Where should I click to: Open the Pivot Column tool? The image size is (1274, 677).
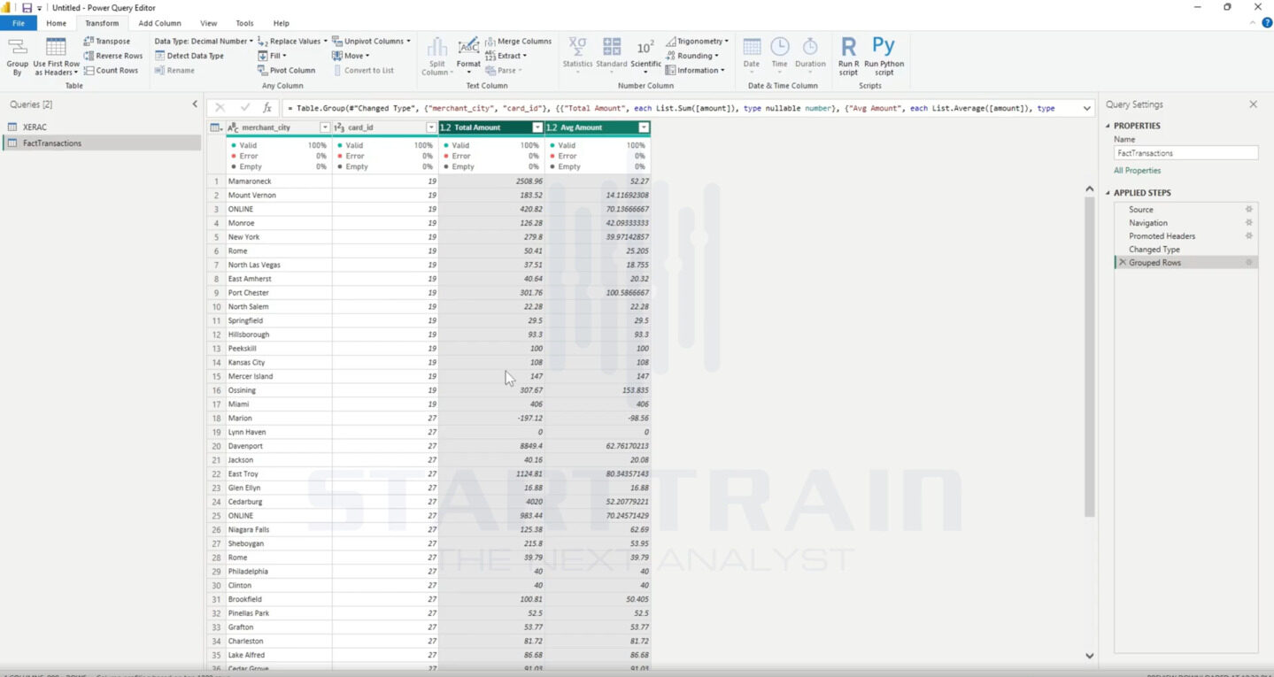286,70
